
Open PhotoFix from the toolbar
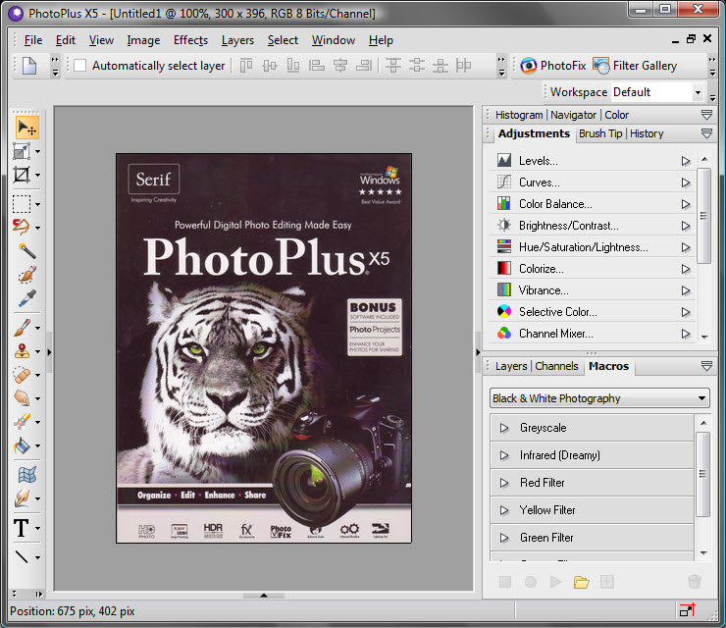point(552,66)
